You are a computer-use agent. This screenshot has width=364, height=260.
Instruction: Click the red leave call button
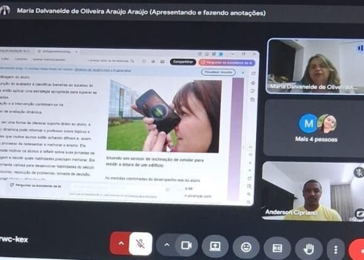357,250
